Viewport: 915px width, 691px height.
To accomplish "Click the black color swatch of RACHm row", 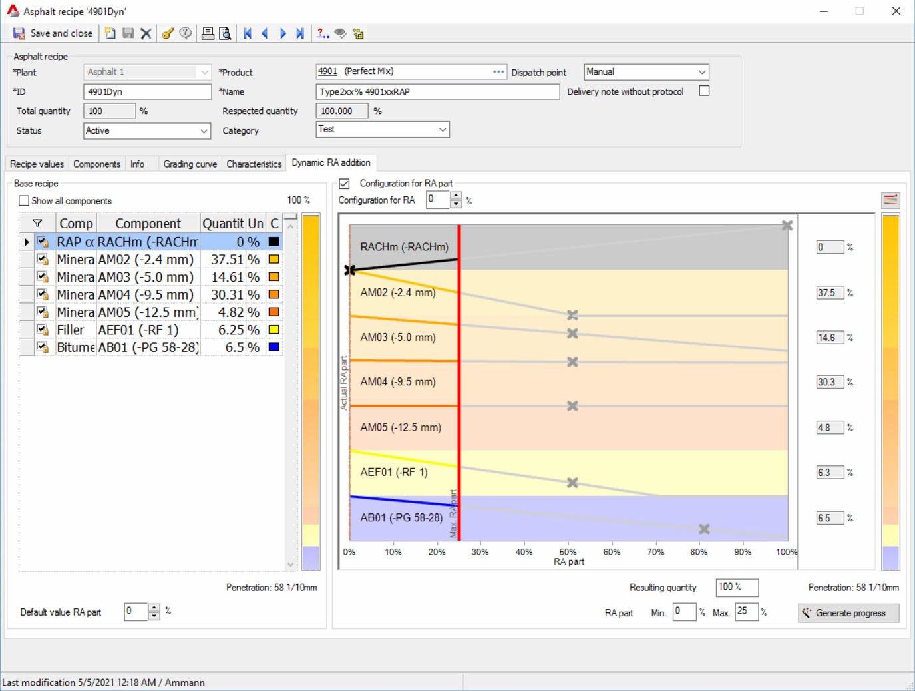I will tap(274, 242).
